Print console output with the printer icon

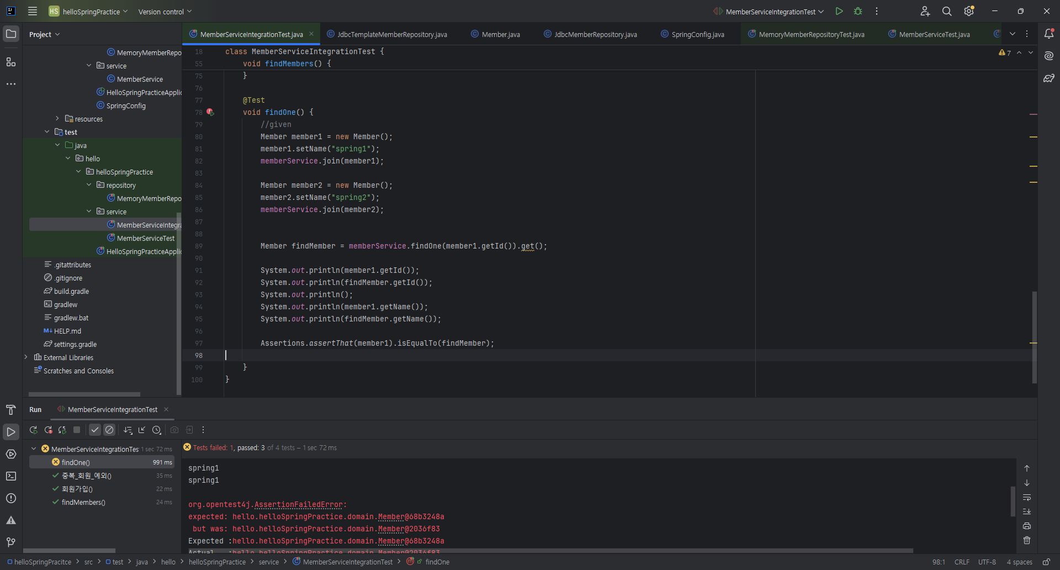1027,526
